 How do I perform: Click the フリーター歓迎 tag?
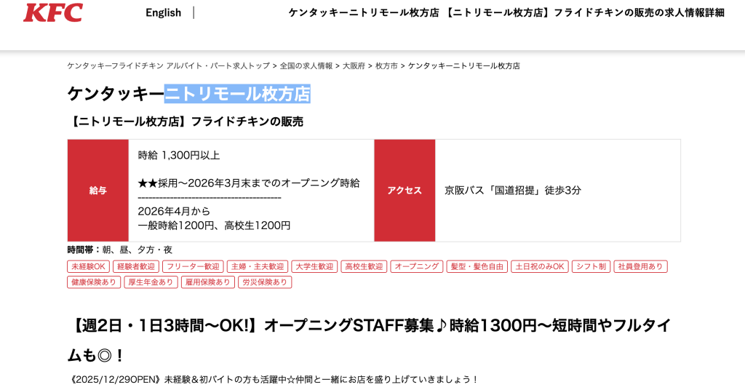click(x=193, y=266)
